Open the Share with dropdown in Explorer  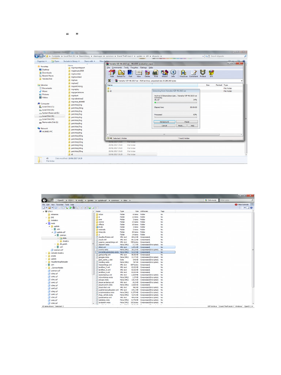click(x=89, y=61)
